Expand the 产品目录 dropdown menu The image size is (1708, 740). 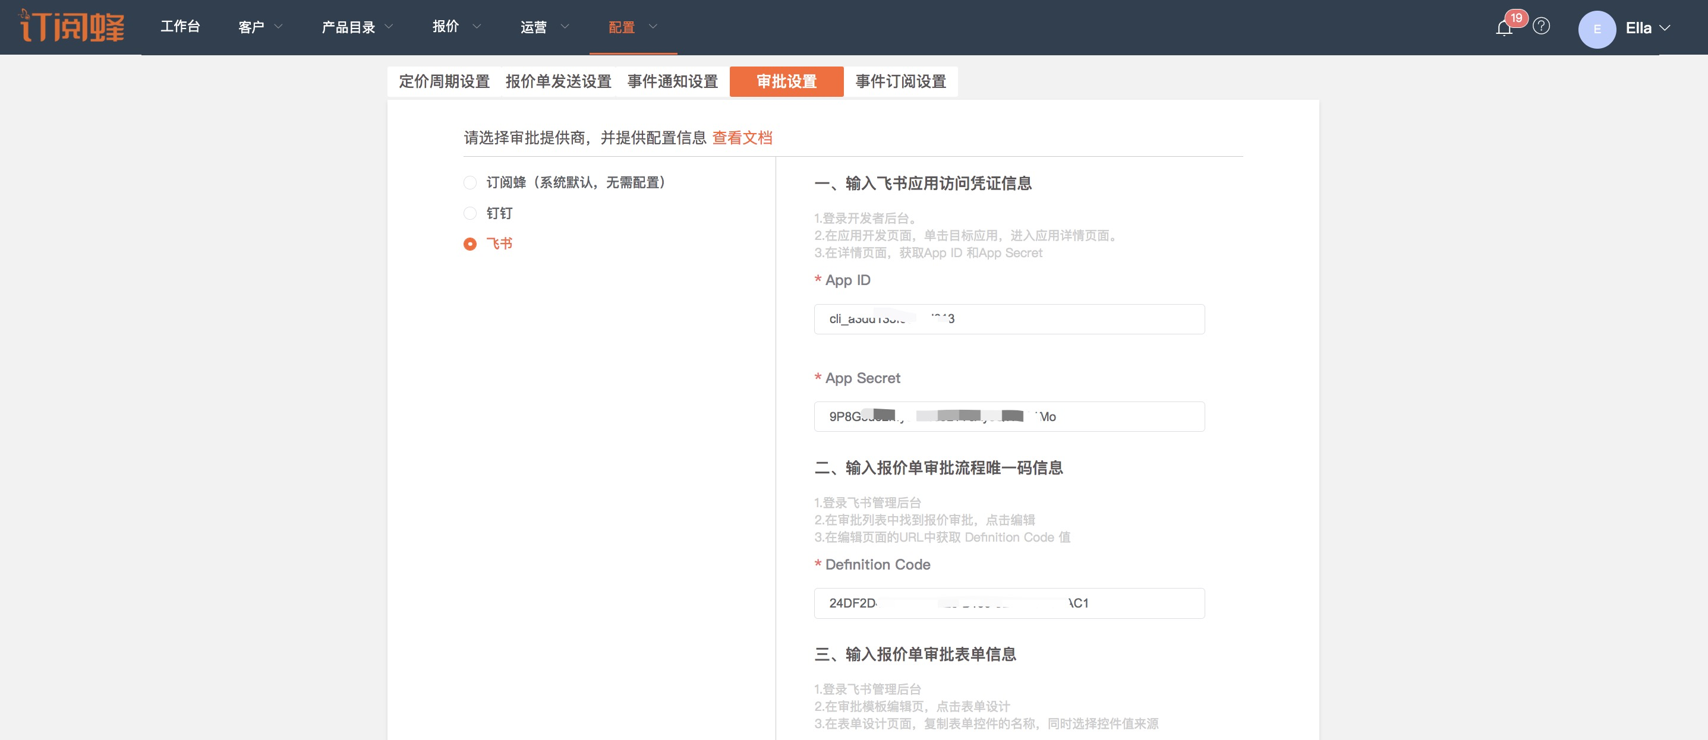[357, 27]
